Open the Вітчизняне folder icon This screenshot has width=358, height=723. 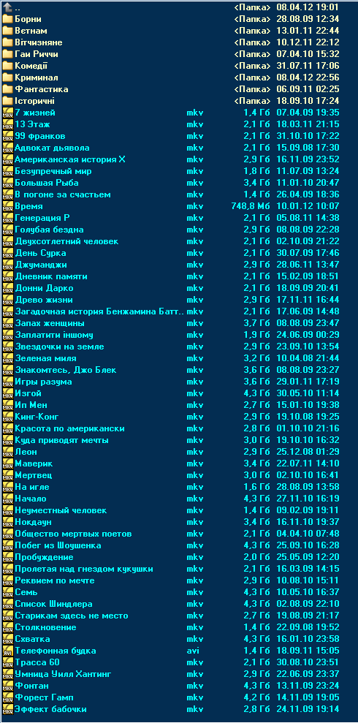(7, 42)
